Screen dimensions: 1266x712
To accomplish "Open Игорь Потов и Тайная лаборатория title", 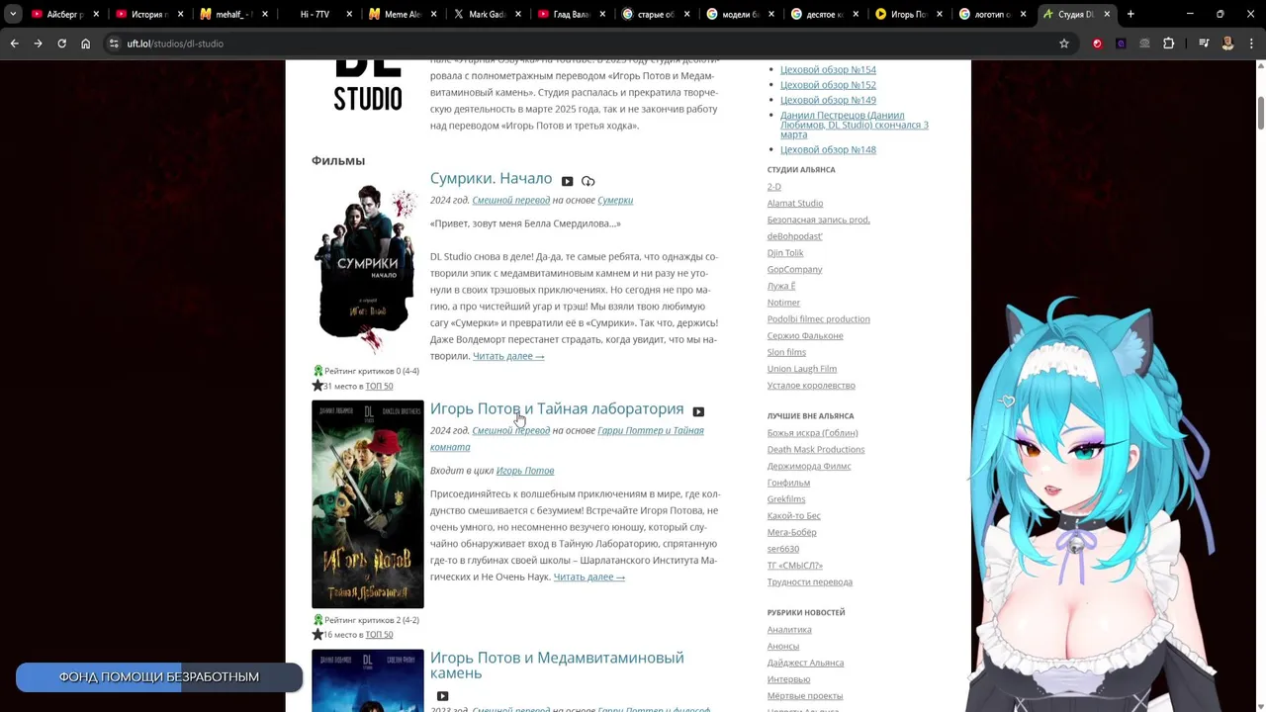I will point(557,408).
